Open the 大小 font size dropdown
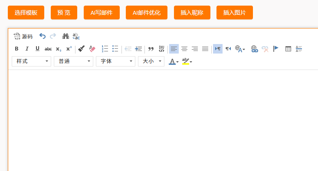The image size is (318, 171). click(151, 61)
